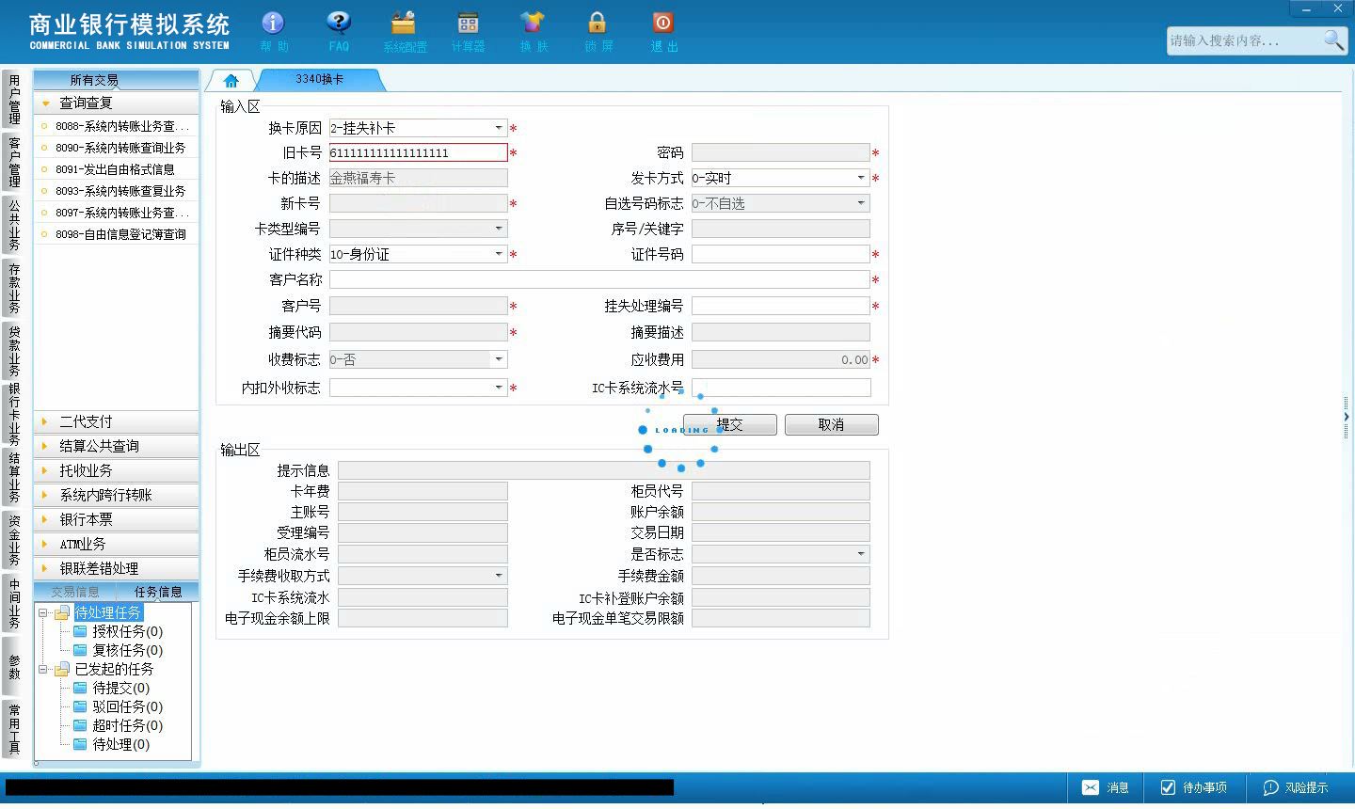This screenshot has height=809, width=1355.
Task: Open the 存款业务 side tab
Action: (13, 288)
